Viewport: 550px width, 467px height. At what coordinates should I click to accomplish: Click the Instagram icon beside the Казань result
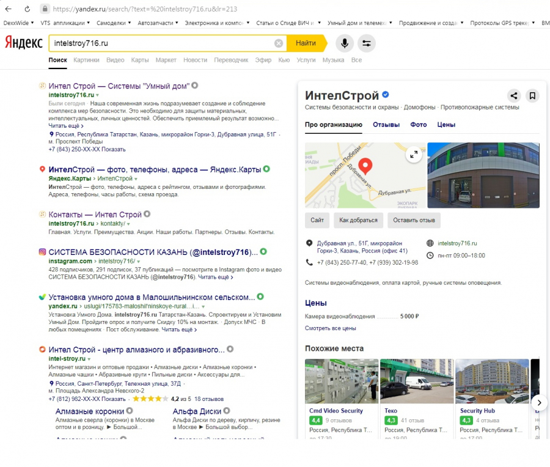click(42, 252)
